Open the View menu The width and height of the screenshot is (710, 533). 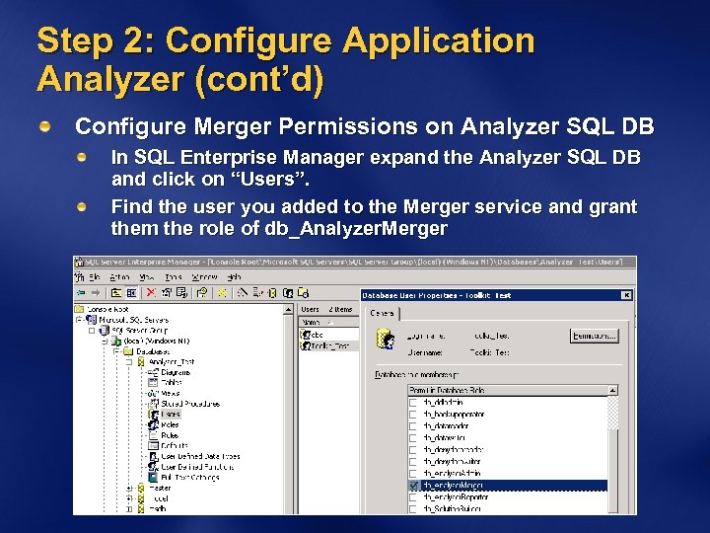coord(147,277)
